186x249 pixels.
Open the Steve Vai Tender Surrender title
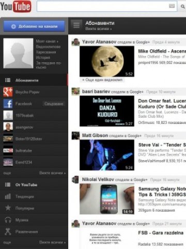point(162,145)
